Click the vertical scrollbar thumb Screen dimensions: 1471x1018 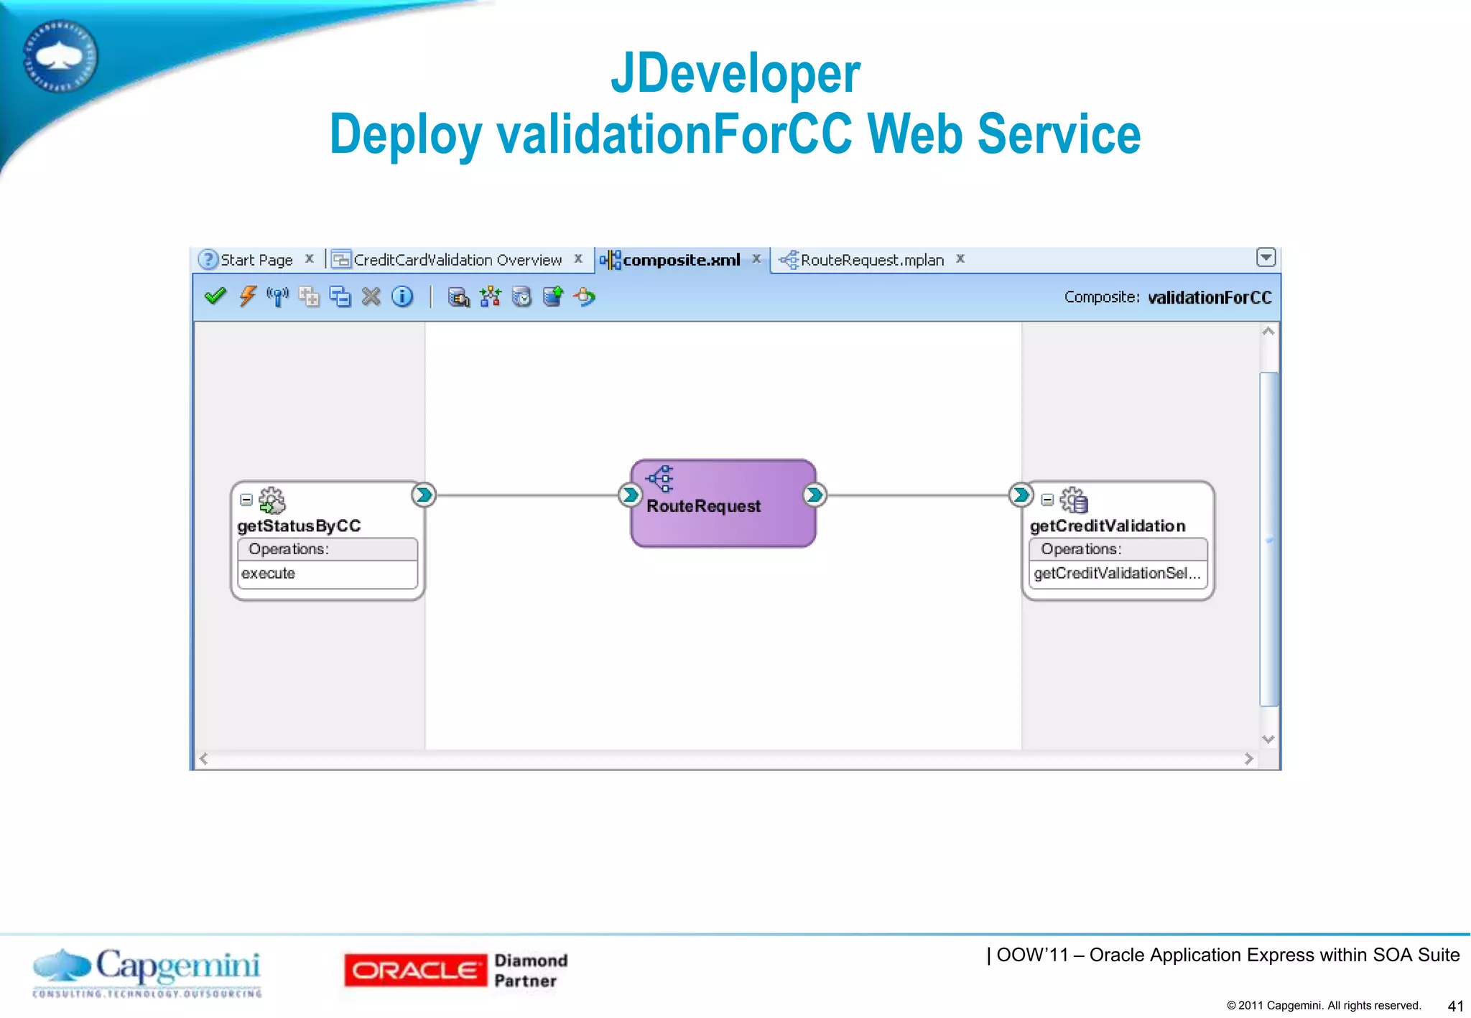(x=1268, y=538)
